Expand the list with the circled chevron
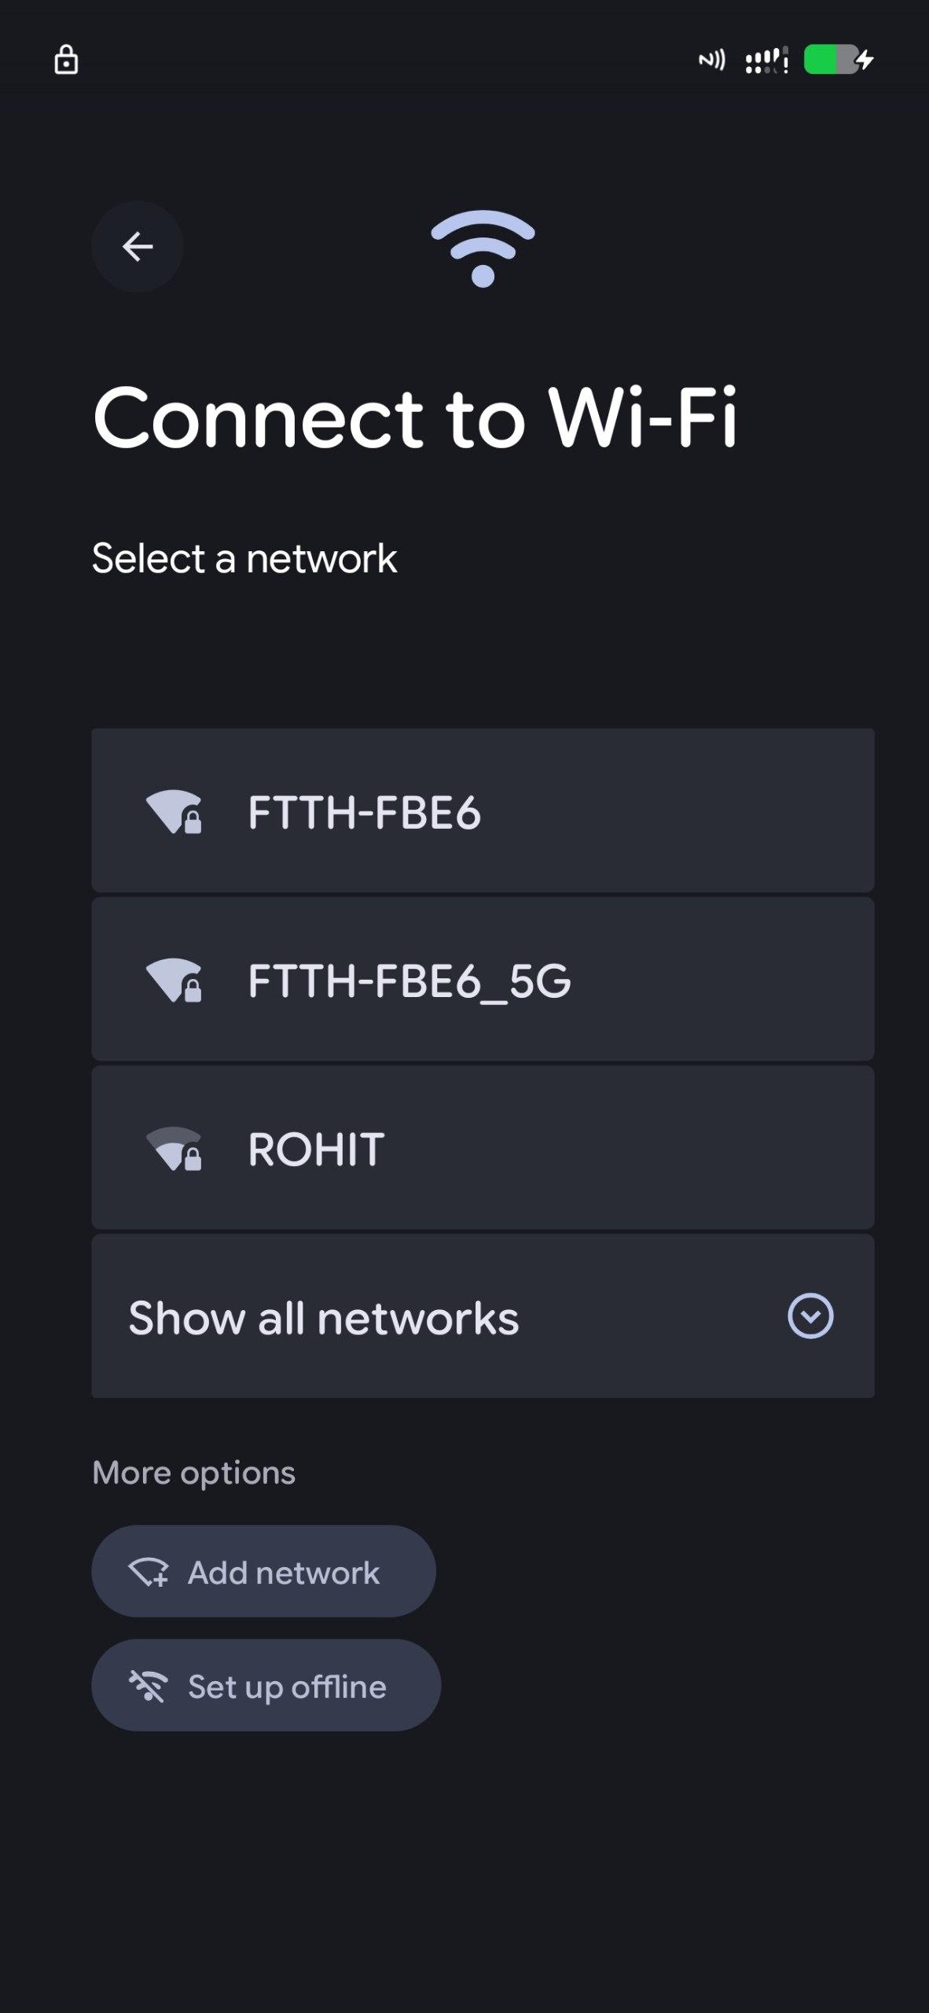This screenshot has height=2013, width=929. click(810, 1316)
